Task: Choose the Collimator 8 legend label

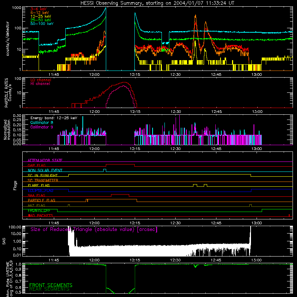Action: pos(42,123)
